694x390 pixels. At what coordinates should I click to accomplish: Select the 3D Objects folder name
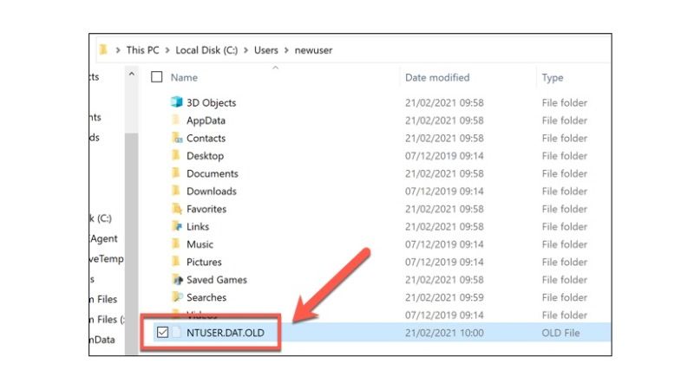211,102
